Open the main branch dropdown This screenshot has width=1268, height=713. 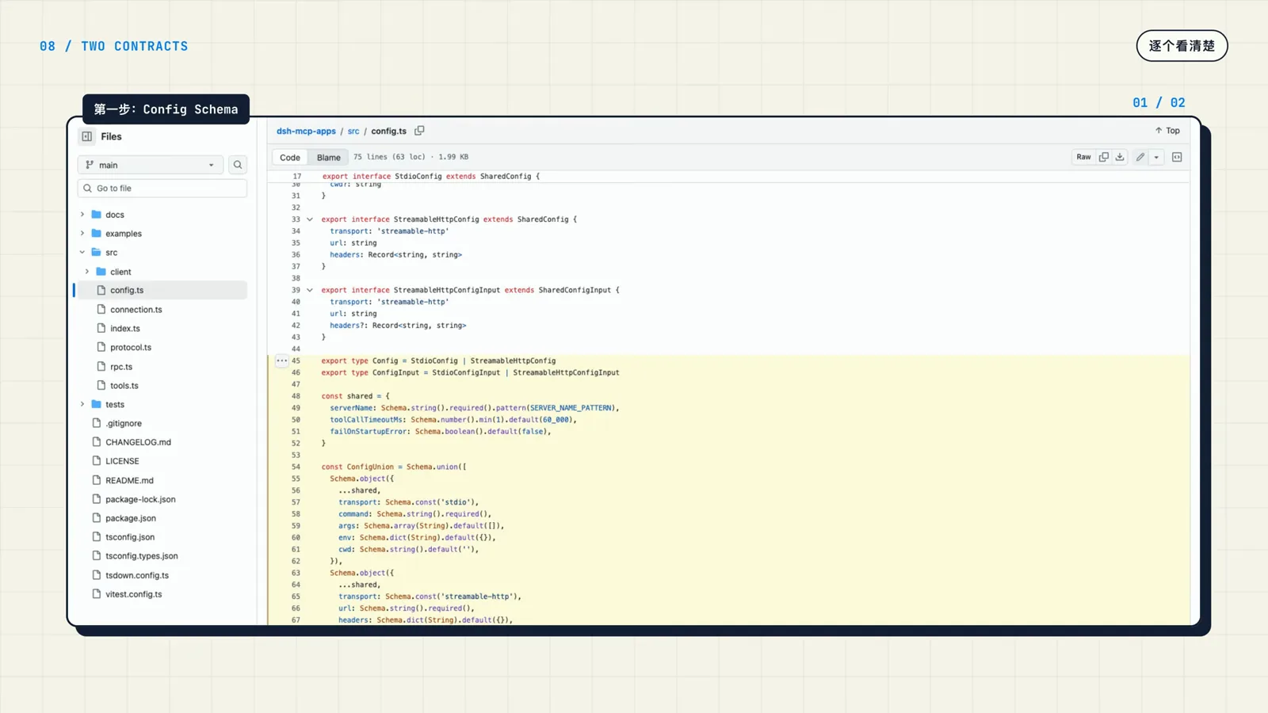[151, 165]
